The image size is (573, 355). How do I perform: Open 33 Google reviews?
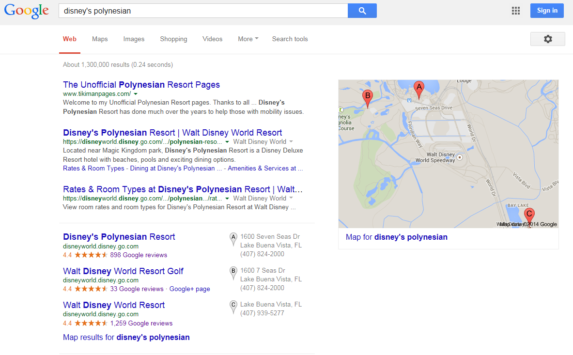coord(137,289)
